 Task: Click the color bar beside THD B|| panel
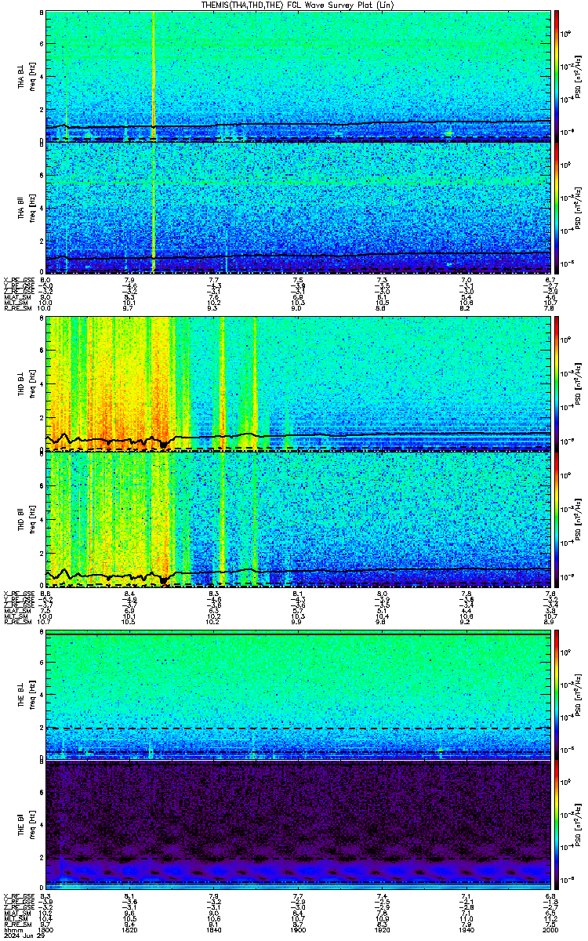click(x=557, y=520)
